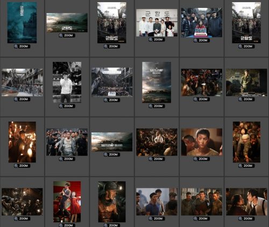Open the still of man in blue shirt
Screen dimensions: 269x227
[157, 202]
